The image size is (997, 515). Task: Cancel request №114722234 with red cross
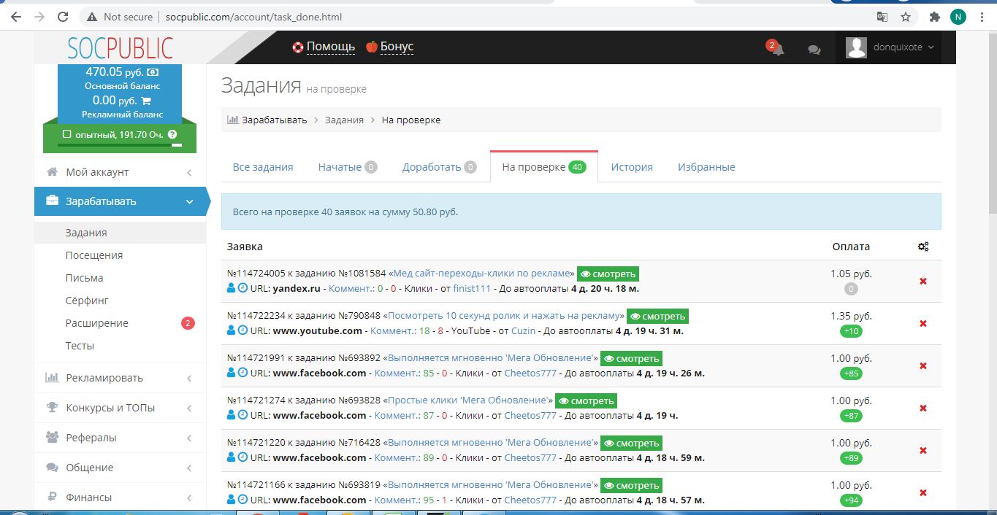click(923, 323)
